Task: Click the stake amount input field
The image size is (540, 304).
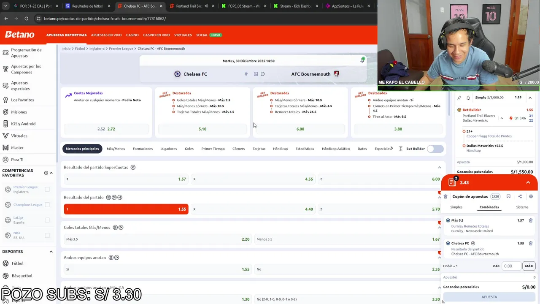Action: [512, 266]
